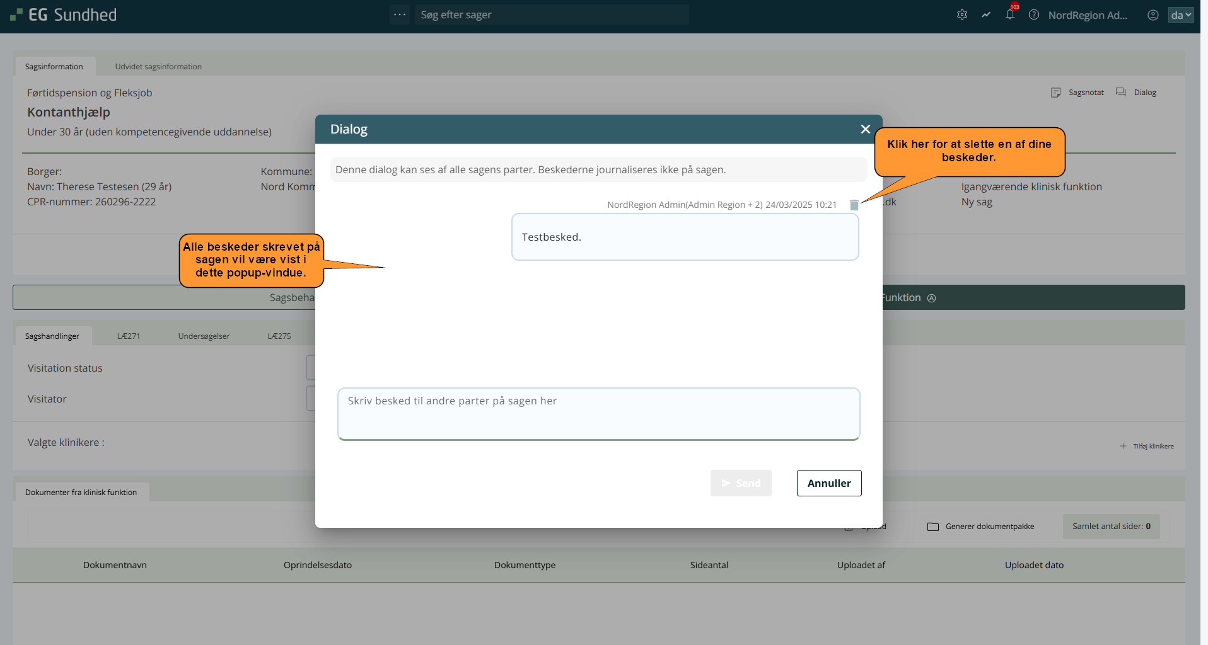Image resolution: width=1208 pixels, height=645 pixels.
Task: Open notifications bell with 103 badge
Action: point(1010,14)
